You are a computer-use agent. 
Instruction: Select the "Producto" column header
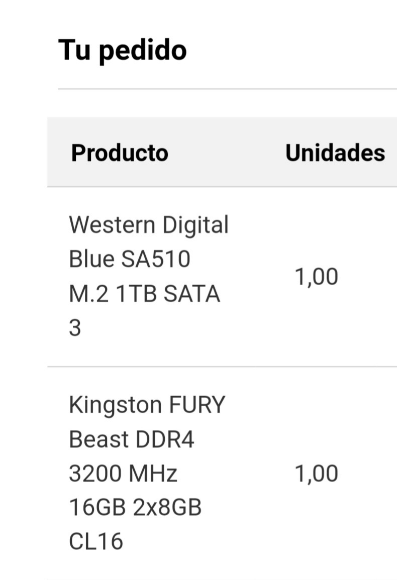point(120,153)
